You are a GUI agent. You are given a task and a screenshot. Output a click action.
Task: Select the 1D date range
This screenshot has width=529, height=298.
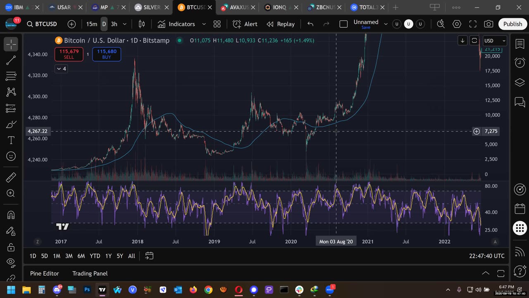pyautogui.click(x=33, y=256)
